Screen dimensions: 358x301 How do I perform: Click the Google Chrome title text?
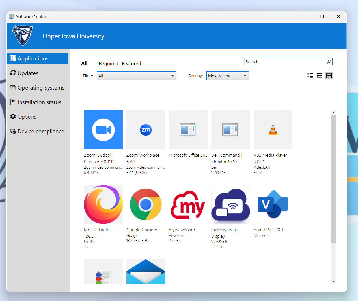click(142, 230)
